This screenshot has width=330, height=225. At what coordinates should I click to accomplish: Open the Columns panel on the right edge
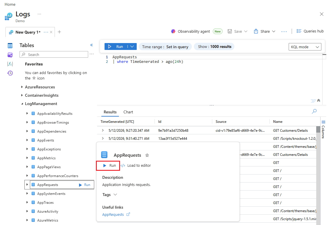click(x=323, y=129)
